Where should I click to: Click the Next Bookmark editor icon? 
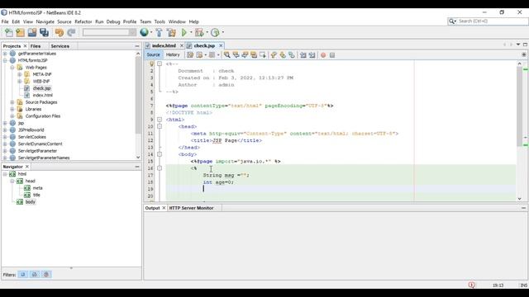pos(283,55)
